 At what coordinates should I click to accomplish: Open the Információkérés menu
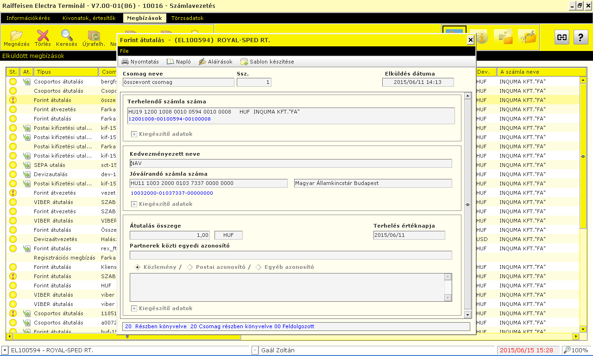(x=28, y=18)
